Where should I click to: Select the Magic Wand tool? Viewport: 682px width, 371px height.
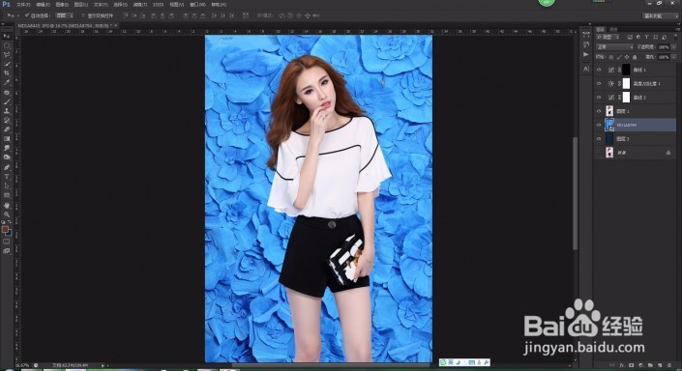(7, 65)
